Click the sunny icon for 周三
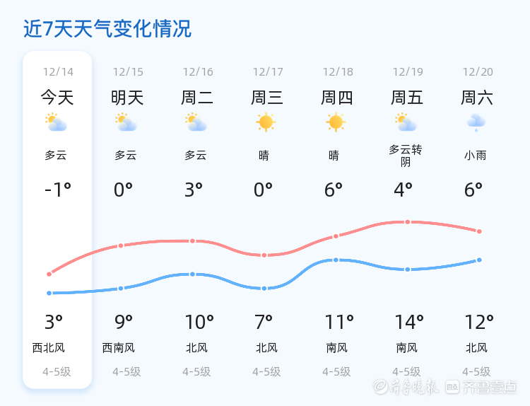The height and width of the screenshot is (406, 530). pyautogui.click(x=266, y=122)
